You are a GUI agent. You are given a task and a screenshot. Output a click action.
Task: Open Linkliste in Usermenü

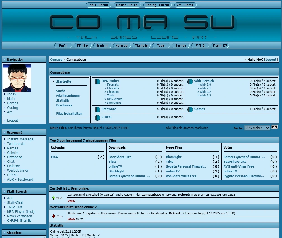(13, 166)
